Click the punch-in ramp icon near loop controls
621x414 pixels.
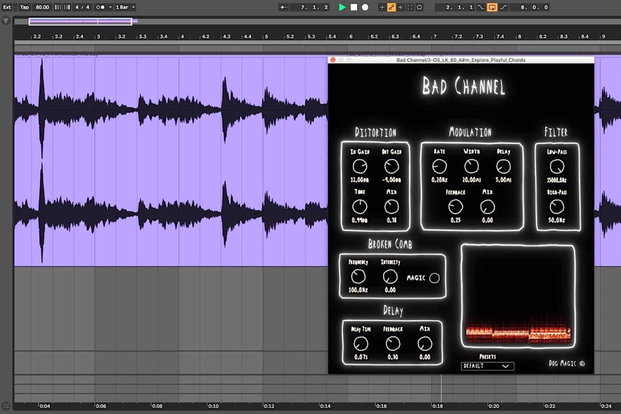point(481,7)
